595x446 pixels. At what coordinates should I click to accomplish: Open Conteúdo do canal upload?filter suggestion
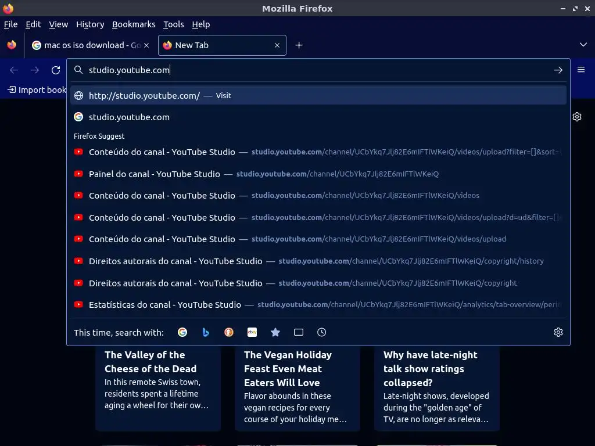[x=318, y=152]
